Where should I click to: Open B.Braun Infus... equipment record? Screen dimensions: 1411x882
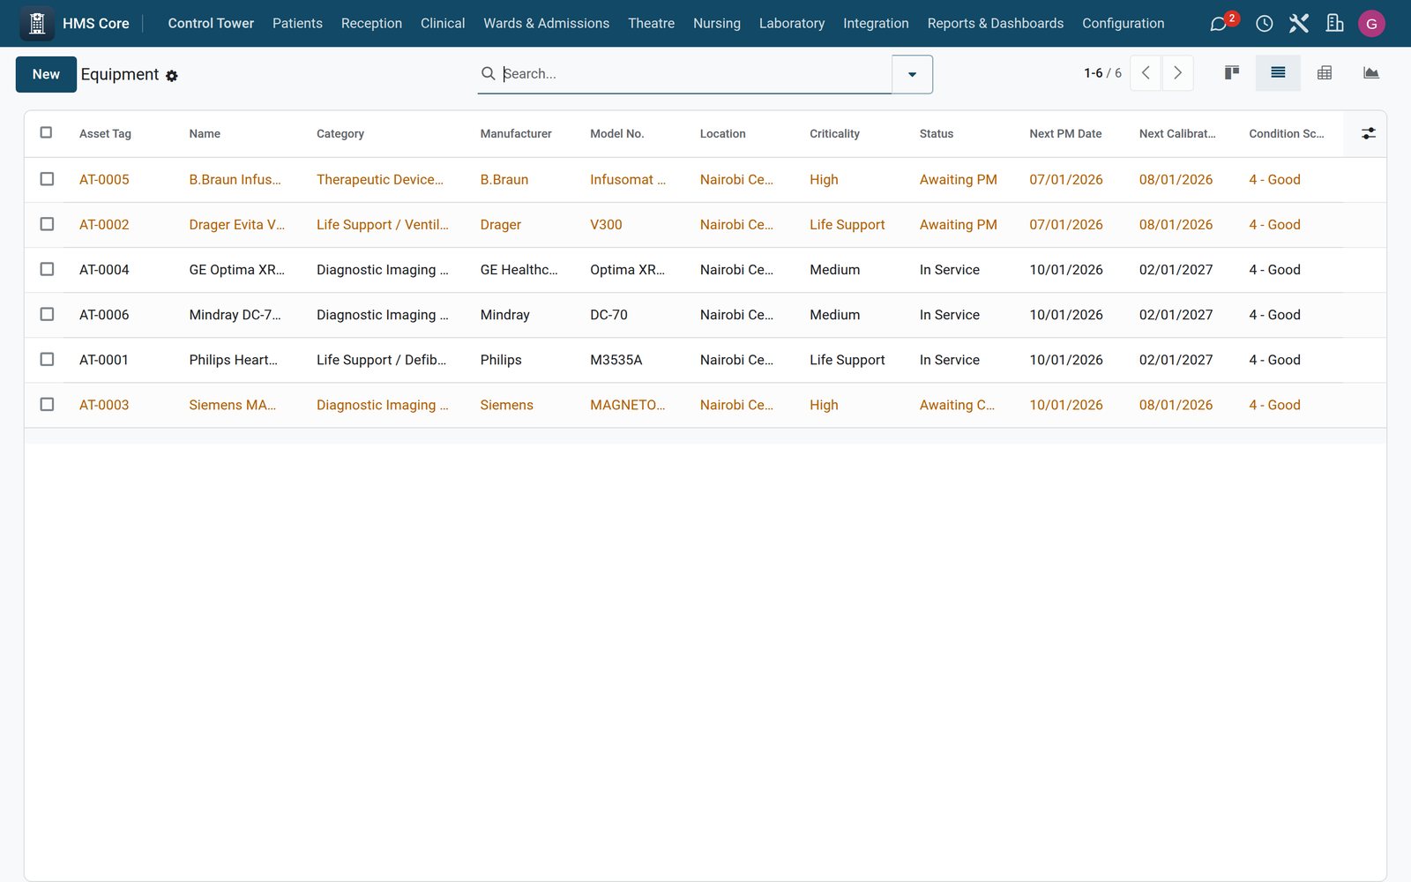(235, 179)
